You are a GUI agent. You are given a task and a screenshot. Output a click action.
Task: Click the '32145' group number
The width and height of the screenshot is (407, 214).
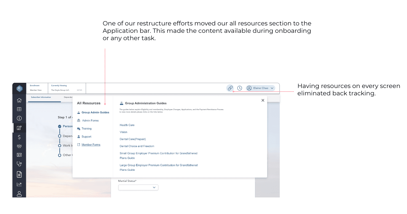79,90
